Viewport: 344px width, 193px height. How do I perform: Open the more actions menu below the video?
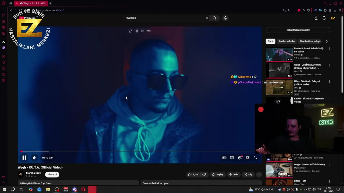pyautogui.click(x=259, y=175)
